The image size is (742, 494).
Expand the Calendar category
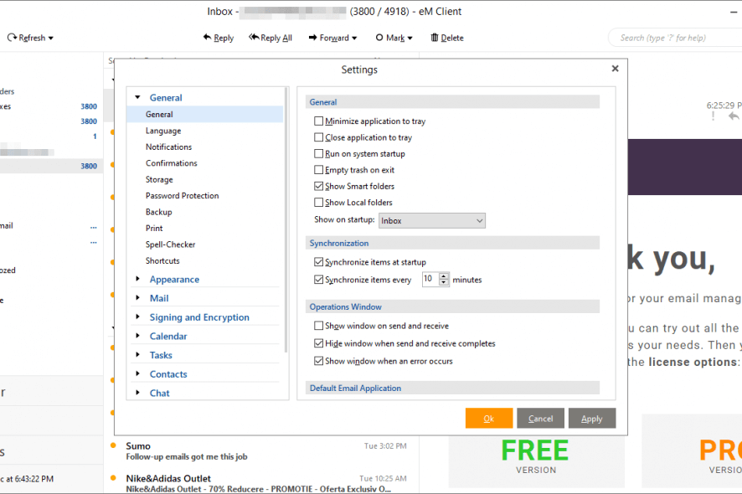tap(137, 336)
